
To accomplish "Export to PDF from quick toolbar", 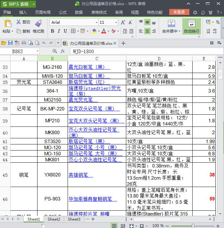I will tap(17, 43).
